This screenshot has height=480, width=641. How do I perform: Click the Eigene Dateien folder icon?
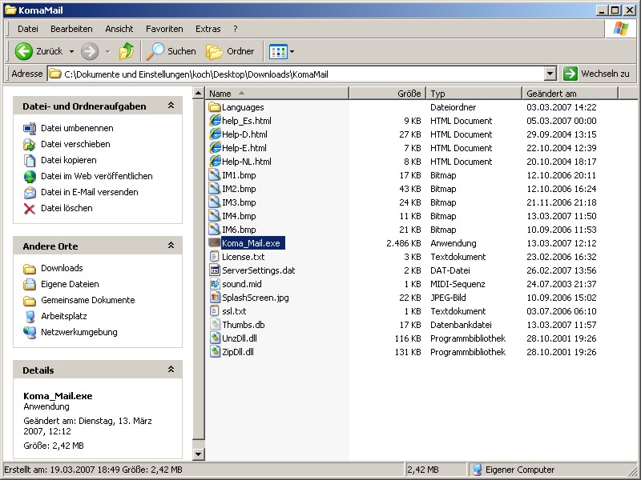(30, 284)
